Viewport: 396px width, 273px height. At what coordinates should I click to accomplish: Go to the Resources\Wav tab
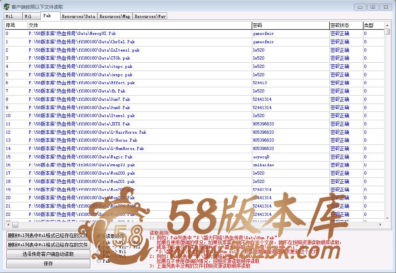click(x=150, y=16)
